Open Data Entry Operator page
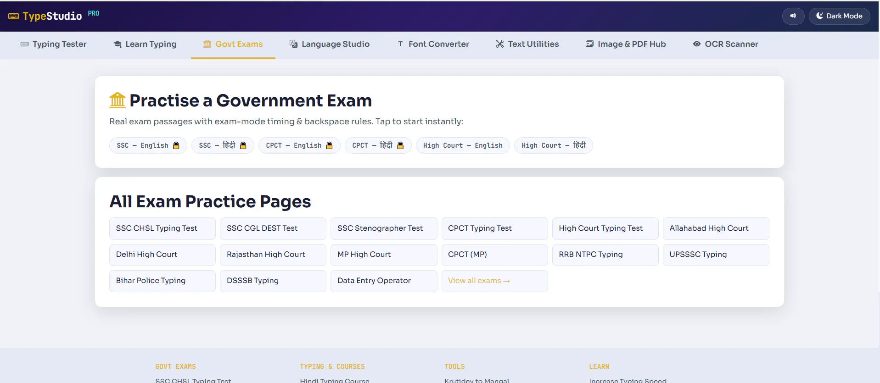This screenshot has height=383, width=880. (384, 281)
